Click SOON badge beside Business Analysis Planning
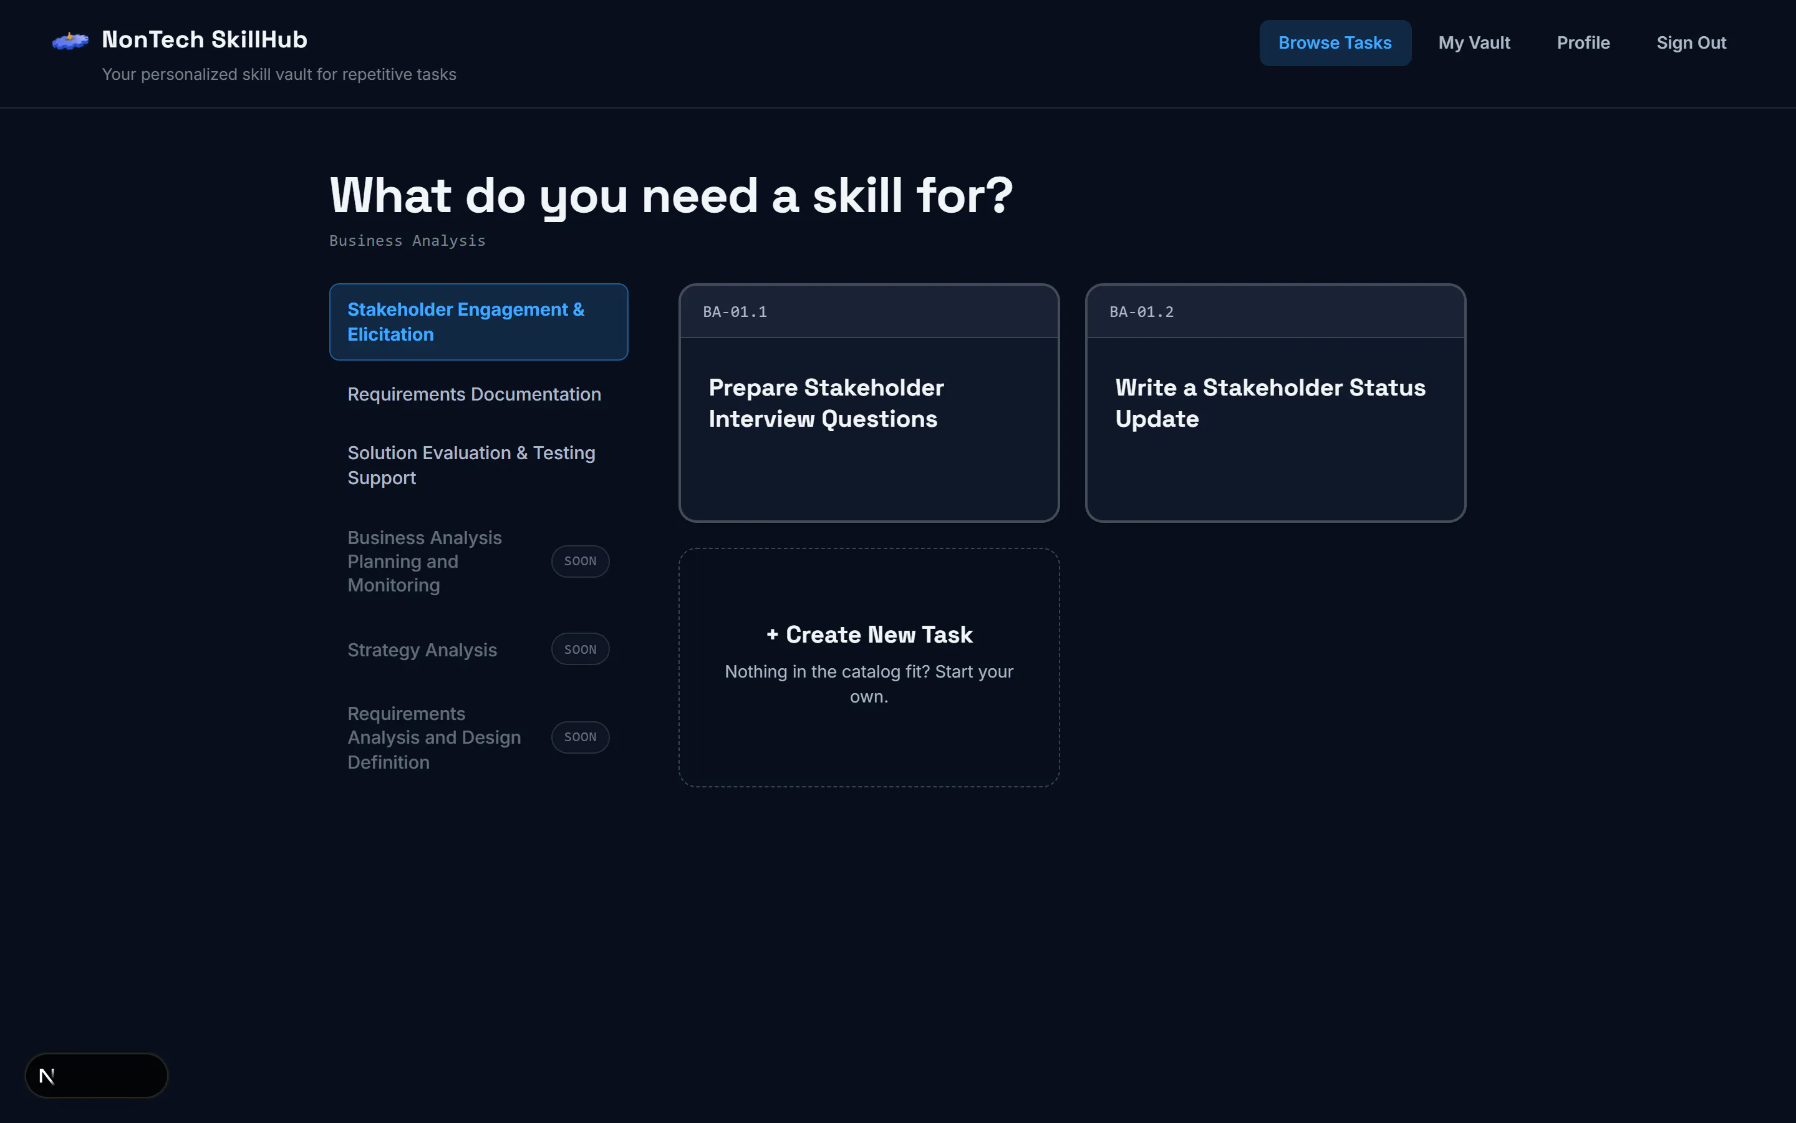 tap(579, 561)
